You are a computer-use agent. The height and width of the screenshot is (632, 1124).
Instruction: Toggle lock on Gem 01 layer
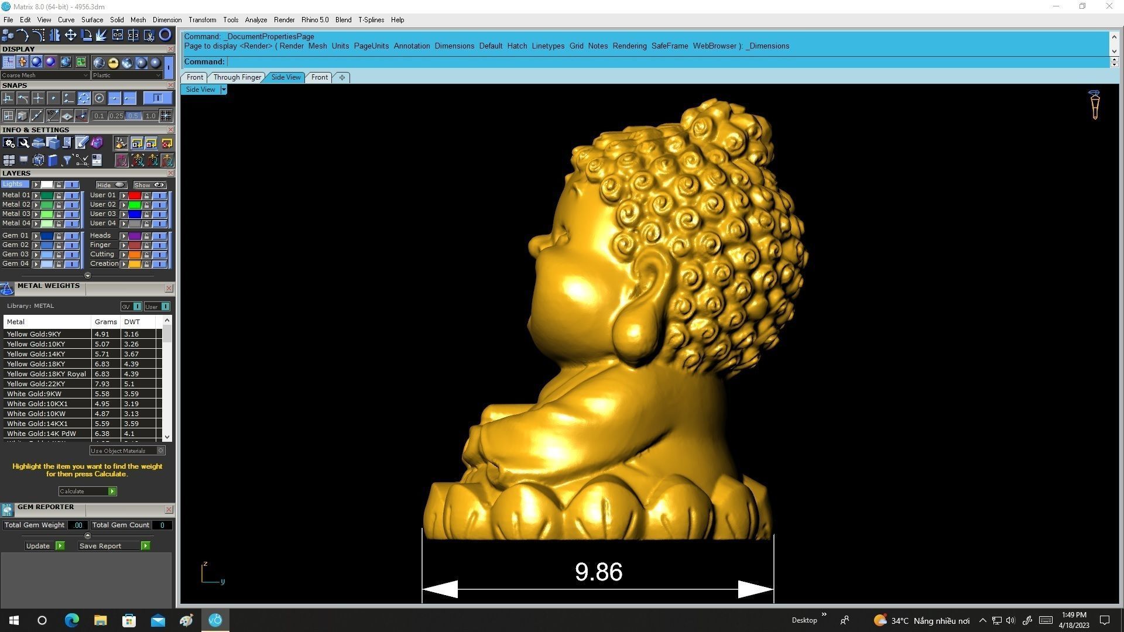coord(59,236)
